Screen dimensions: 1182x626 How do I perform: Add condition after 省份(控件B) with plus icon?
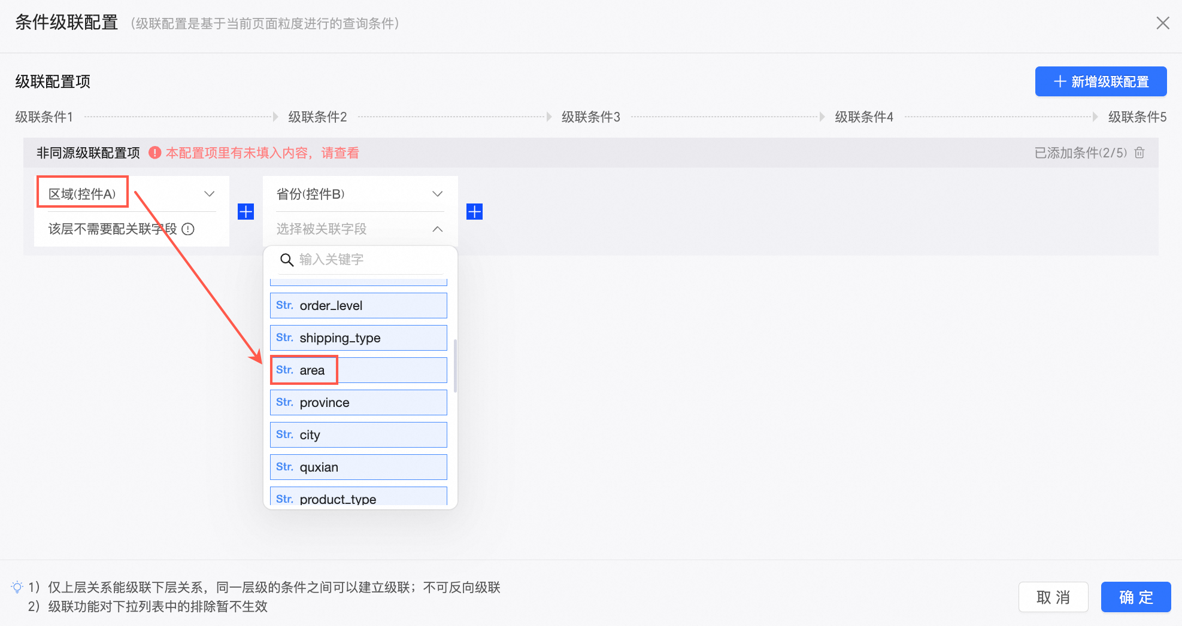click(x=474, y=211)
